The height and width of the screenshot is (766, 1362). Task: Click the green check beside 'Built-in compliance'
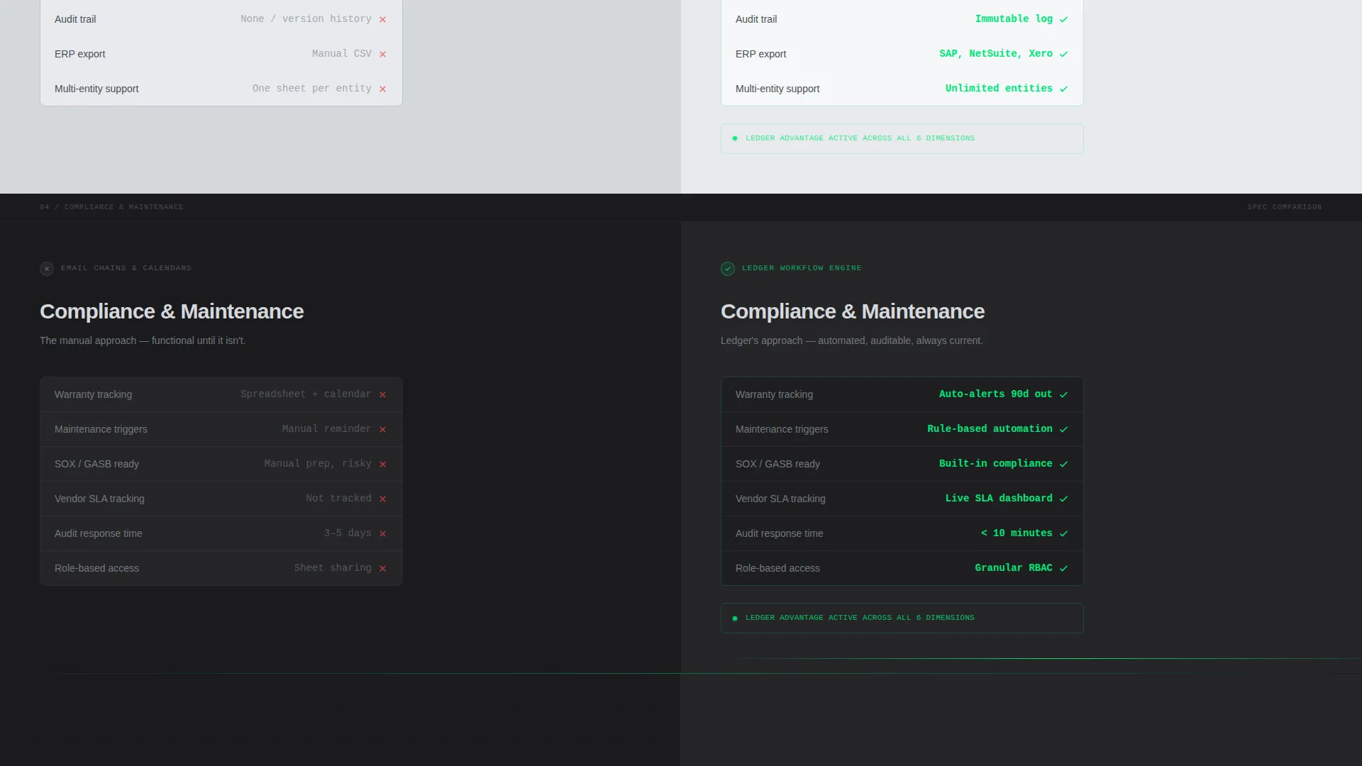(1063, 465)
